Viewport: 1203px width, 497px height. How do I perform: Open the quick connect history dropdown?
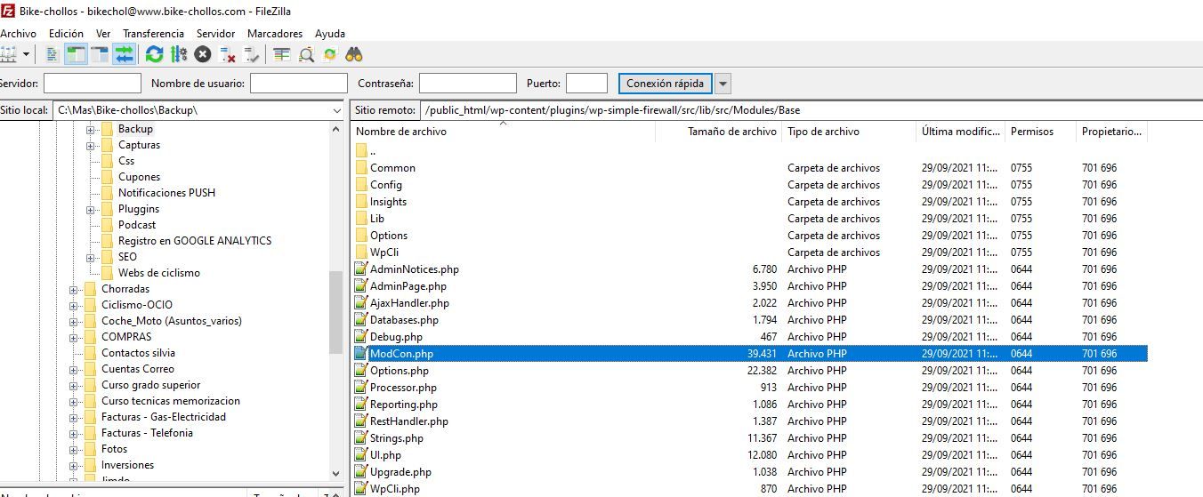tap(723, 84)
